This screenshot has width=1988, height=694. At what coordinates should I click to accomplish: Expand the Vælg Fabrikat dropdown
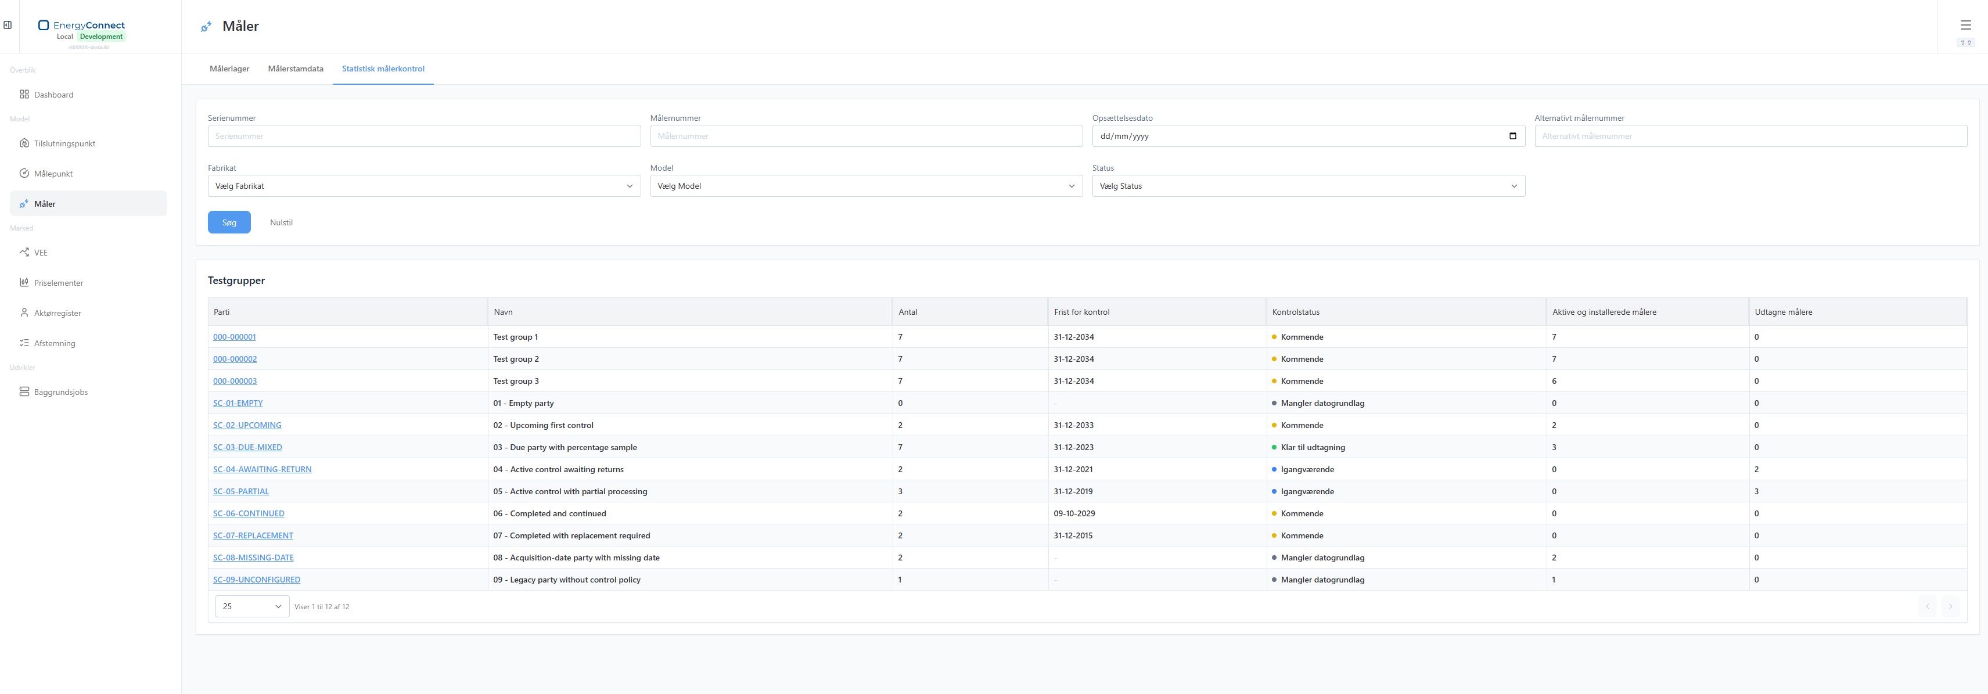[x=424, y=185]
